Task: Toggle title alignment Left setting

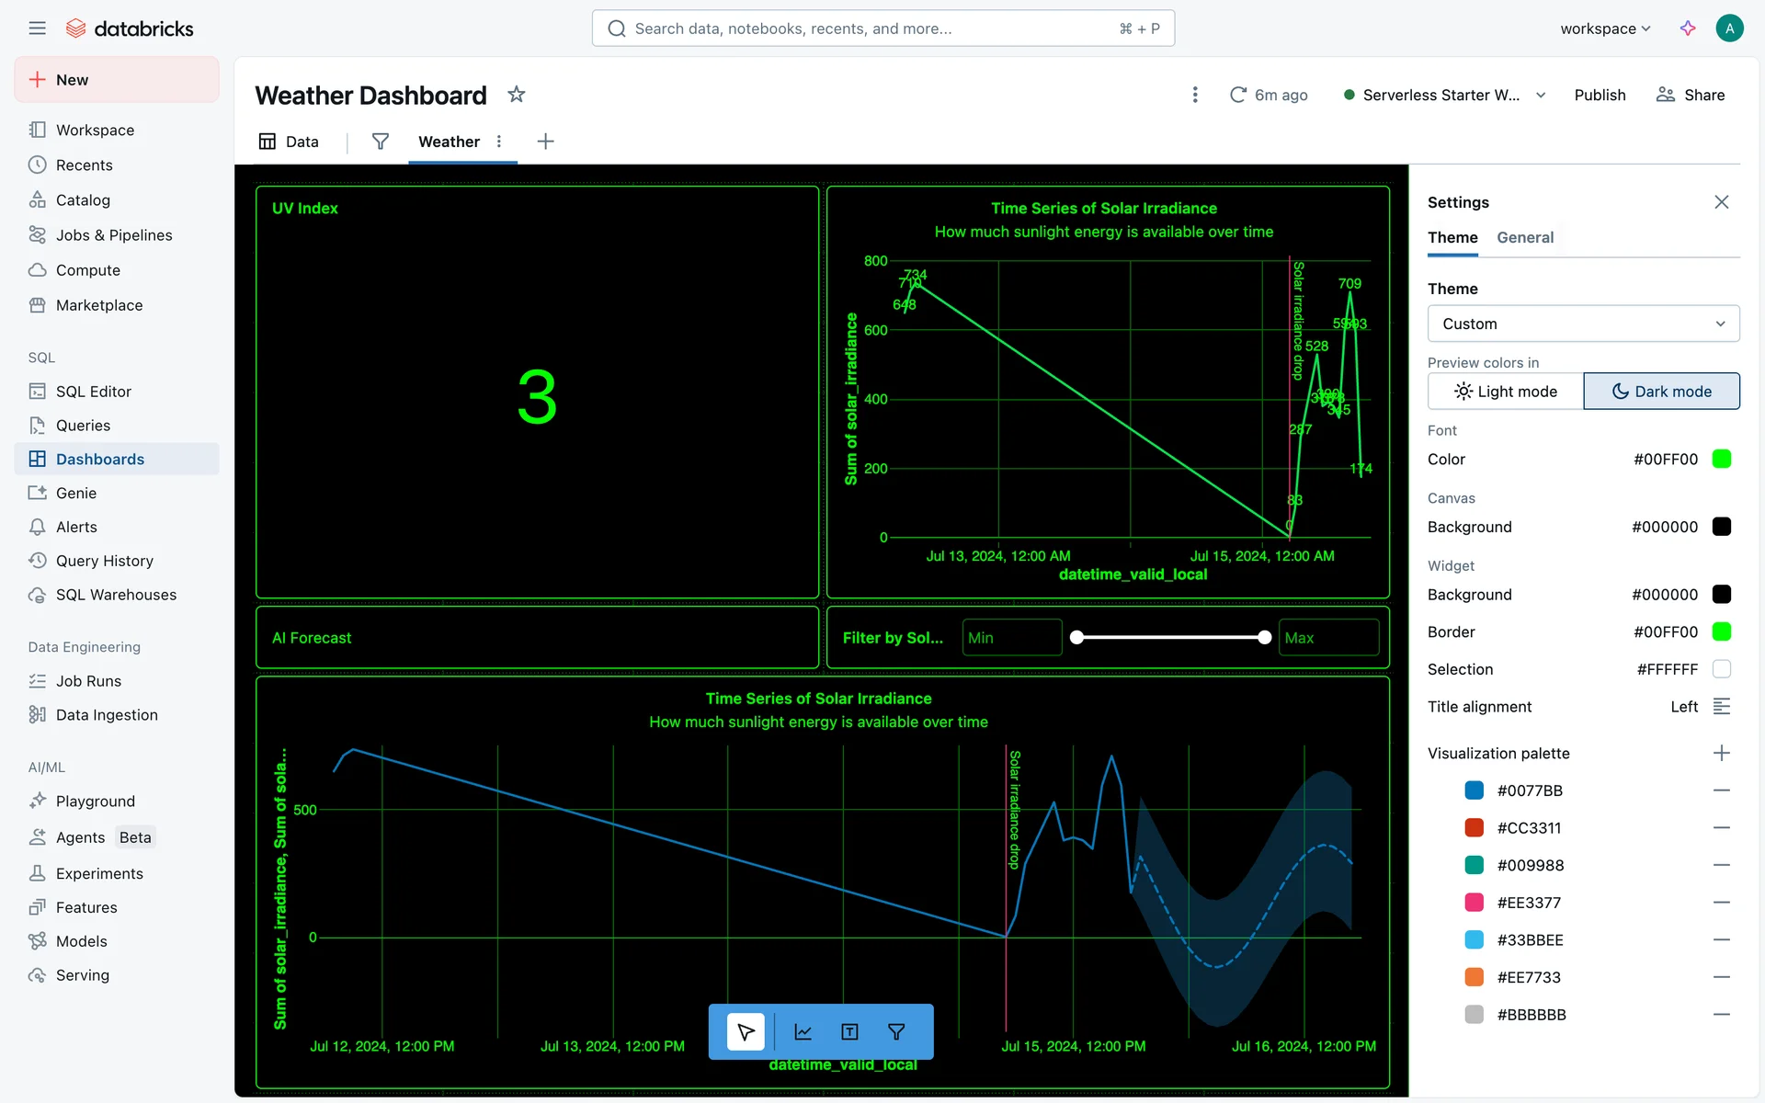Action: click(x=1721, y=707)
